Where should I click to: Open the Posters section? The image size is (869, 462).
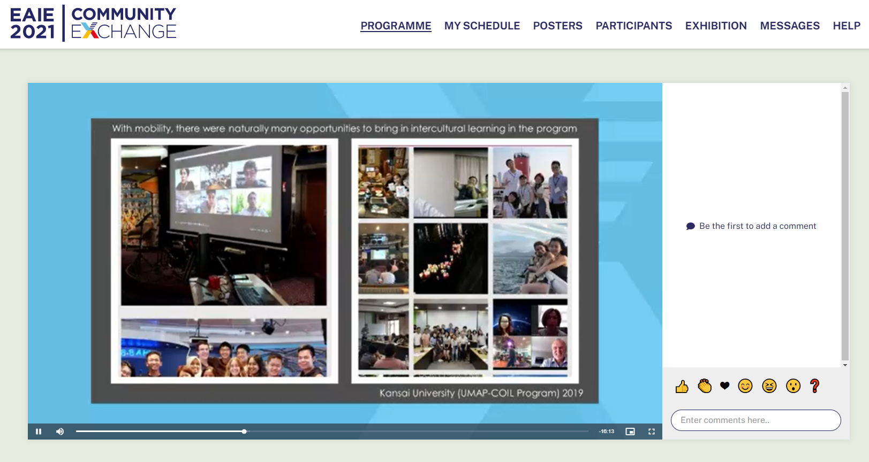point(557,26)
